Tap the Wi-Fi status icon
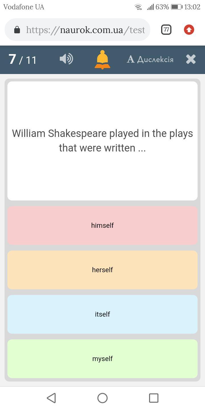205x410 pixels. (x=138, y=7)
